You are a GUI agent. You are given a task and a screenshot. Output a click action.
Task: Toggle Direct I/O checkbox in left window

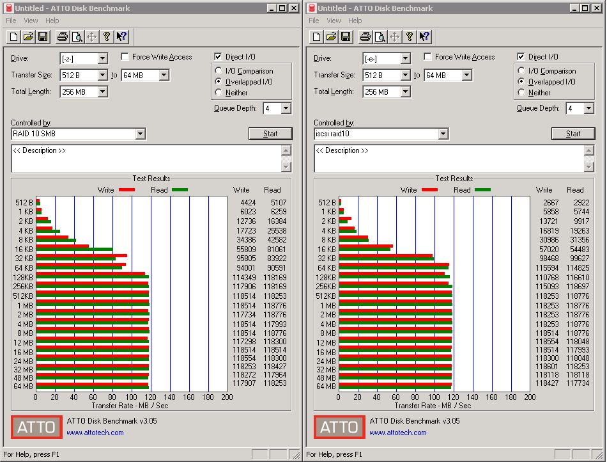pyautogui.click(x=218, y=57)
